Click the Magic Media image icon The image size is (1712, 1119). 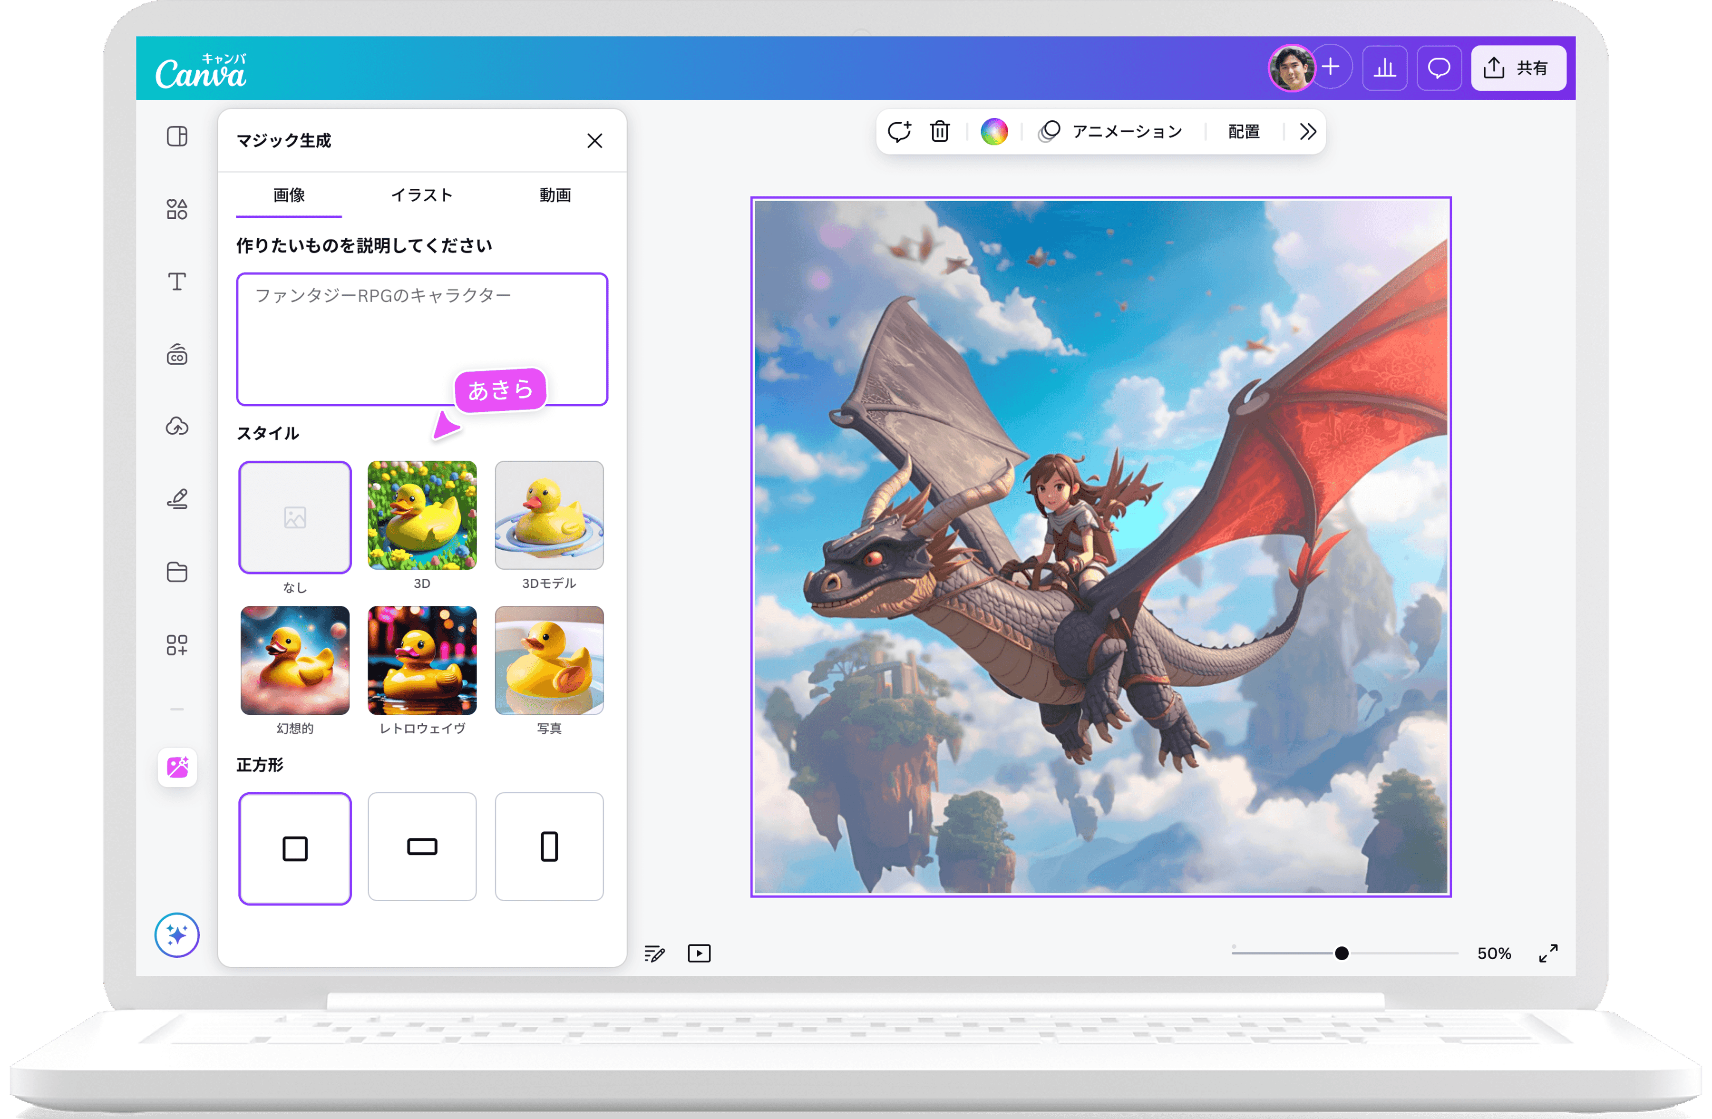[178, 768]
